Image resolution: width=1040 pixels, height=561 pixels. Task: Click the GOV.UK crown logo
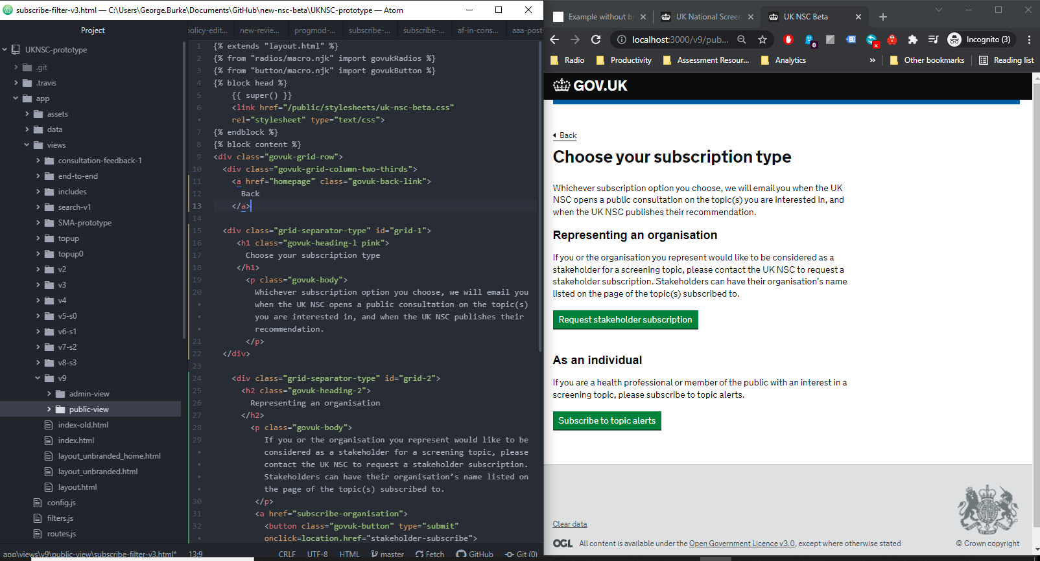(590, 86)
